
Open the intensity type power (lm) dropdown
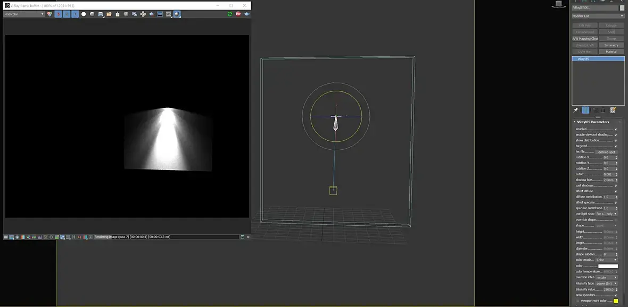pos(606,284)
